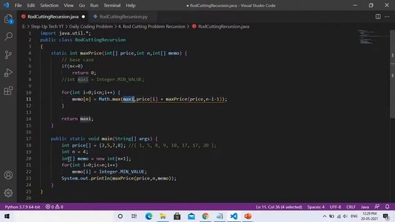Click 'System.out.println' on line 23
Screen dimensions: 395x222
tap(85, 178)
